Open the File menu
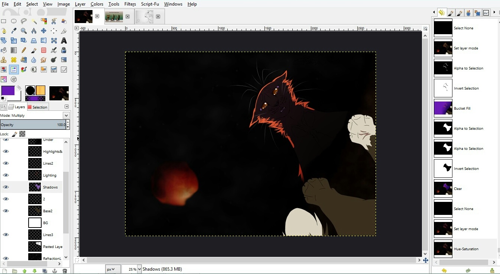 tap(5, 4)
